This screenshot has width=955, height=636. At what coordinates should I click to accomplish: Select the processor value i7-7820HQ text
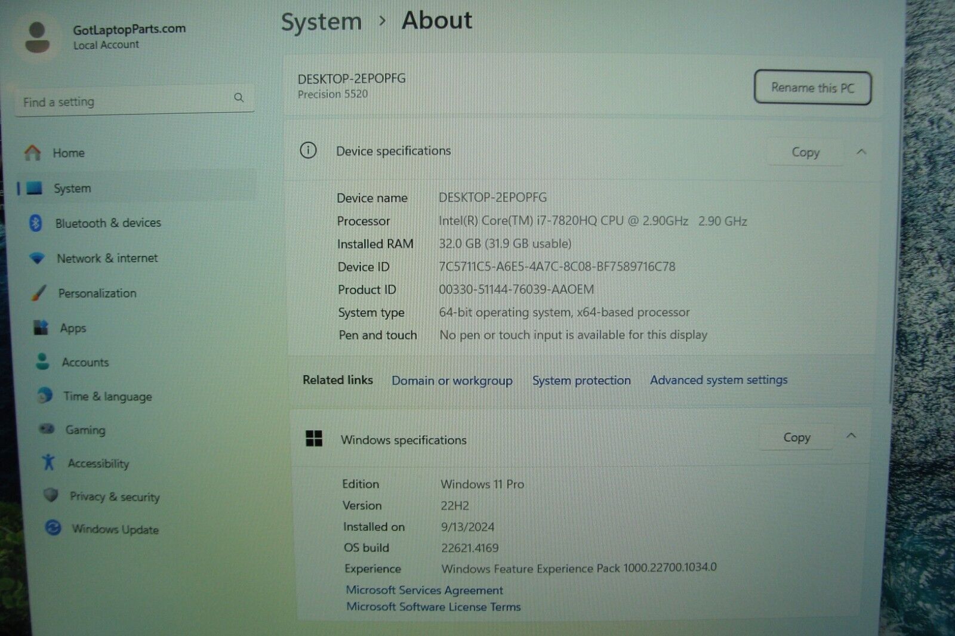[593, 221]
